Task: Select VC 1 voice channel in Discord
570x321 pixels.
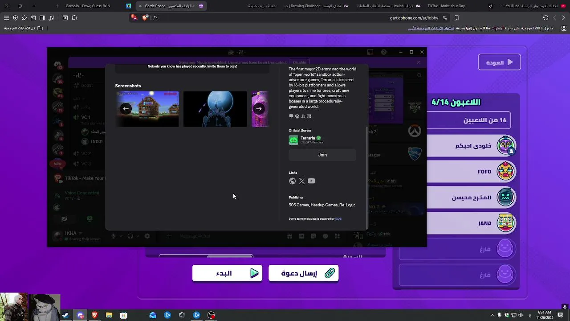Action: (85, 118)
